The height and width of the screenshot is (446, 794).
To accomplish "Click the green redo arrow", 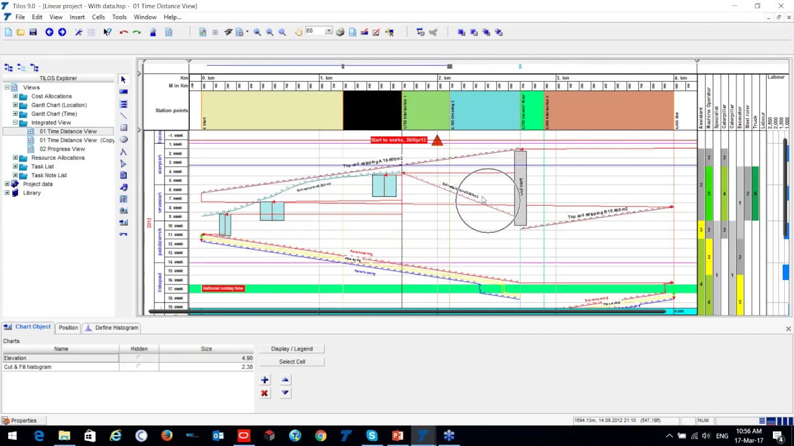I will (x=136, y=32).
